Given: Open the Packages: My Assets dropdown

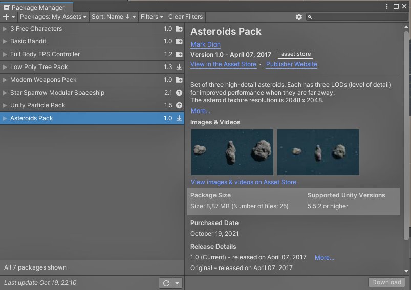Looking at the screenshot, I should (x=53, y=17).
